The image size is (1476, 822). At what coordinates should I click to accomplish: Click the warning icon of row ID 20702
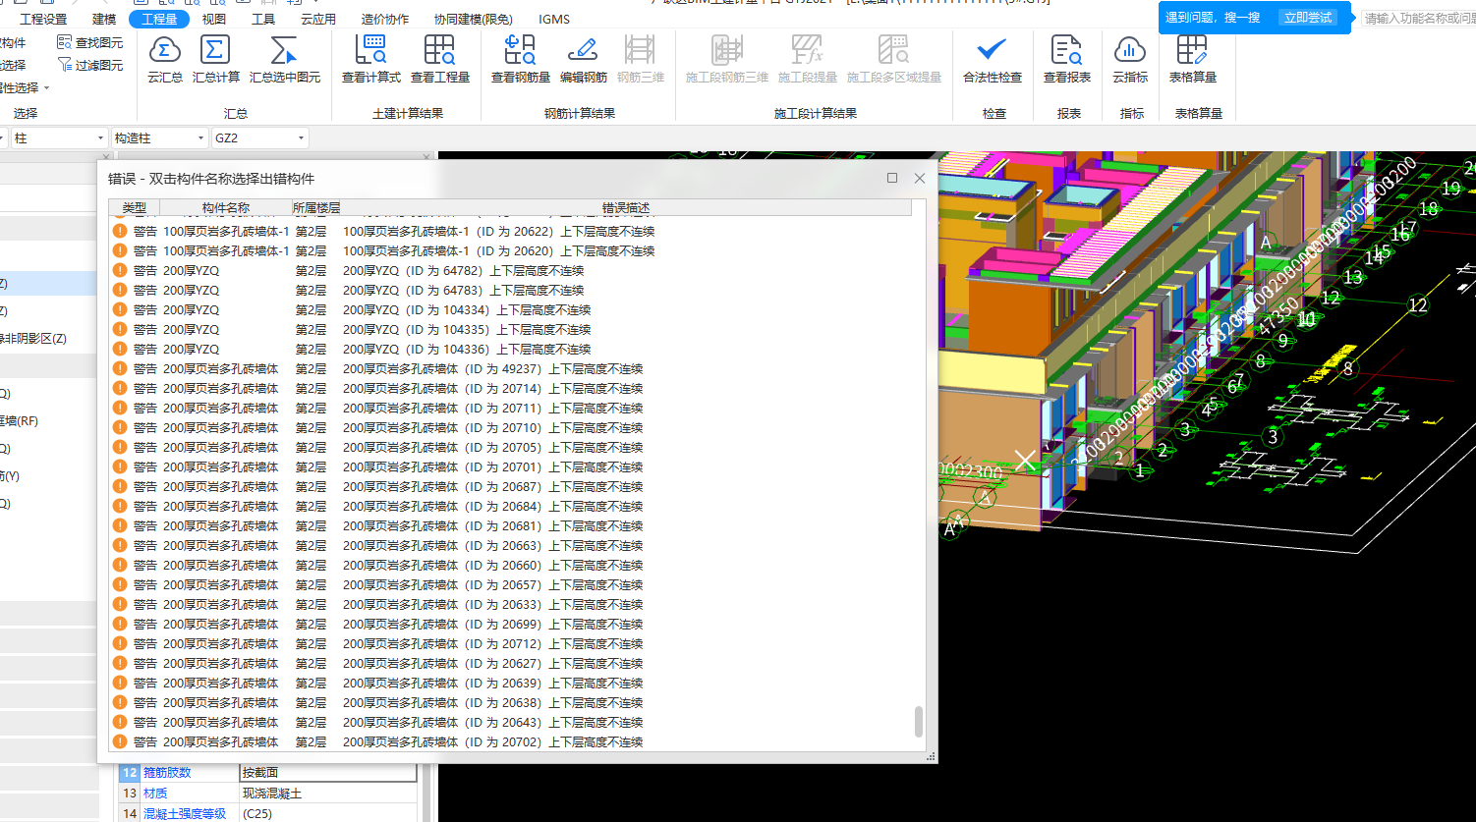coord(120,741)
